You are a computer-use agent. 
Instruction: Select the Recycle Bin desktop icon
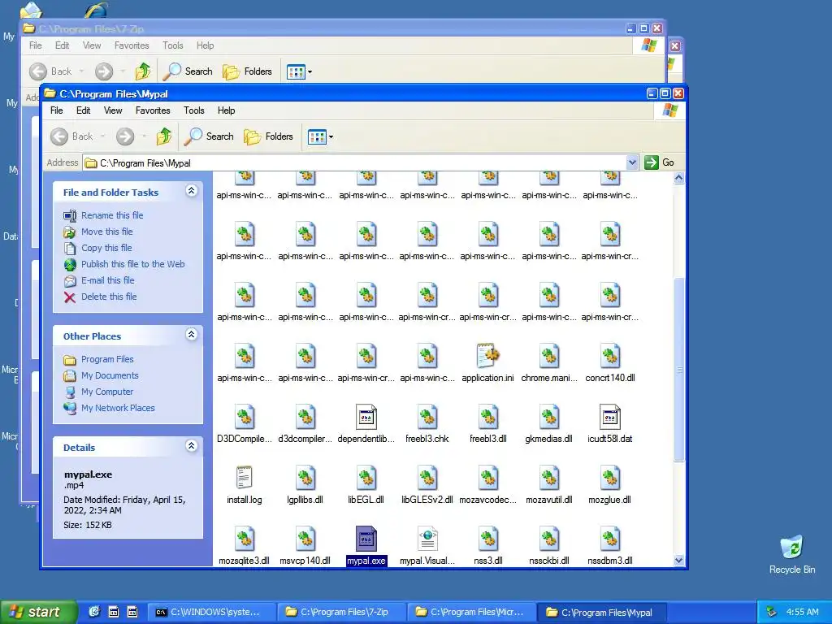coord(791,554)
